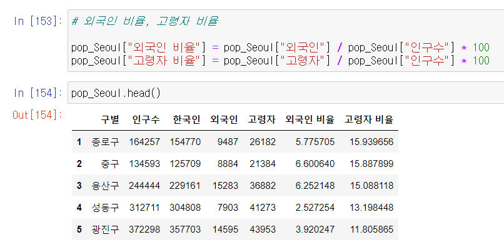Click the '구별' column header
Screen dimensions: 504x242
pyautogui.click(x=110, y=120)
